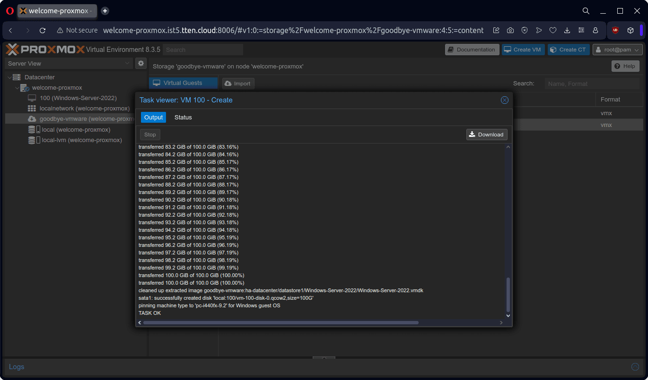
Task: Click the scroll up arrow in task output
Action: (508, 147)
